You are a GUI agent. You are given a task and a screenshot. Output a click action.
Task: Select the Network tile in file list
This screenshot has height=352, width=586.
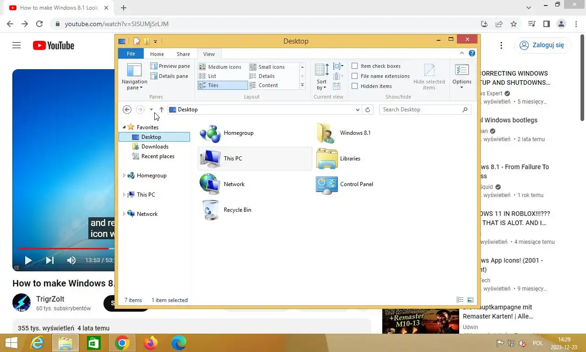point(255,184)
